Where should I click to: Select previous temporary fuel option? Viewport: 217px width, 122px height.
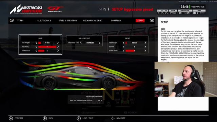81,43
